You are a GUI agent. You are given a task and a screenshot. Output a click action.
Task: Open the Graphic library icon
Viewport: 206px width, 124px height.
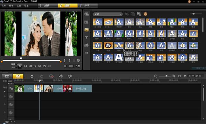coord(87,45)
